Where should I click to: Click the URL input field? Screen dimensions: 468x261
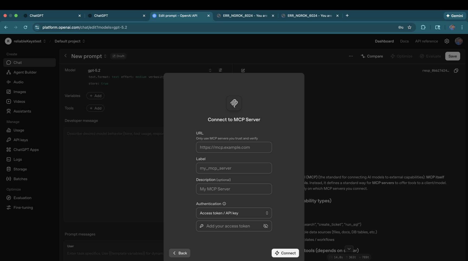tap(234, 147)
